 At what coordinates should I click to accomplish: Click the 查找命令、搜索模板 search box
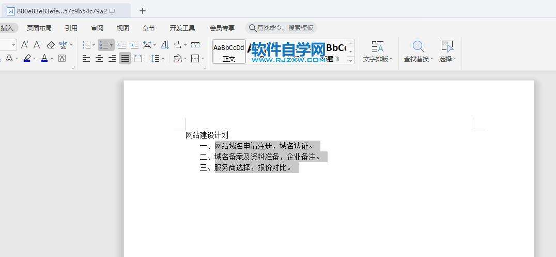[x=281, y=28]
